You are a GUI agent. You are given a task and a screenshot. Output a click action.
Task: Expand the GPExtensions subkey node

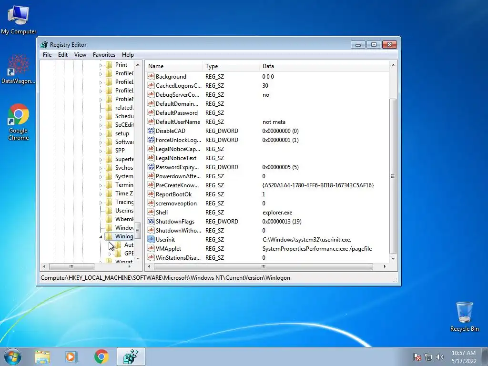[110, 254]
